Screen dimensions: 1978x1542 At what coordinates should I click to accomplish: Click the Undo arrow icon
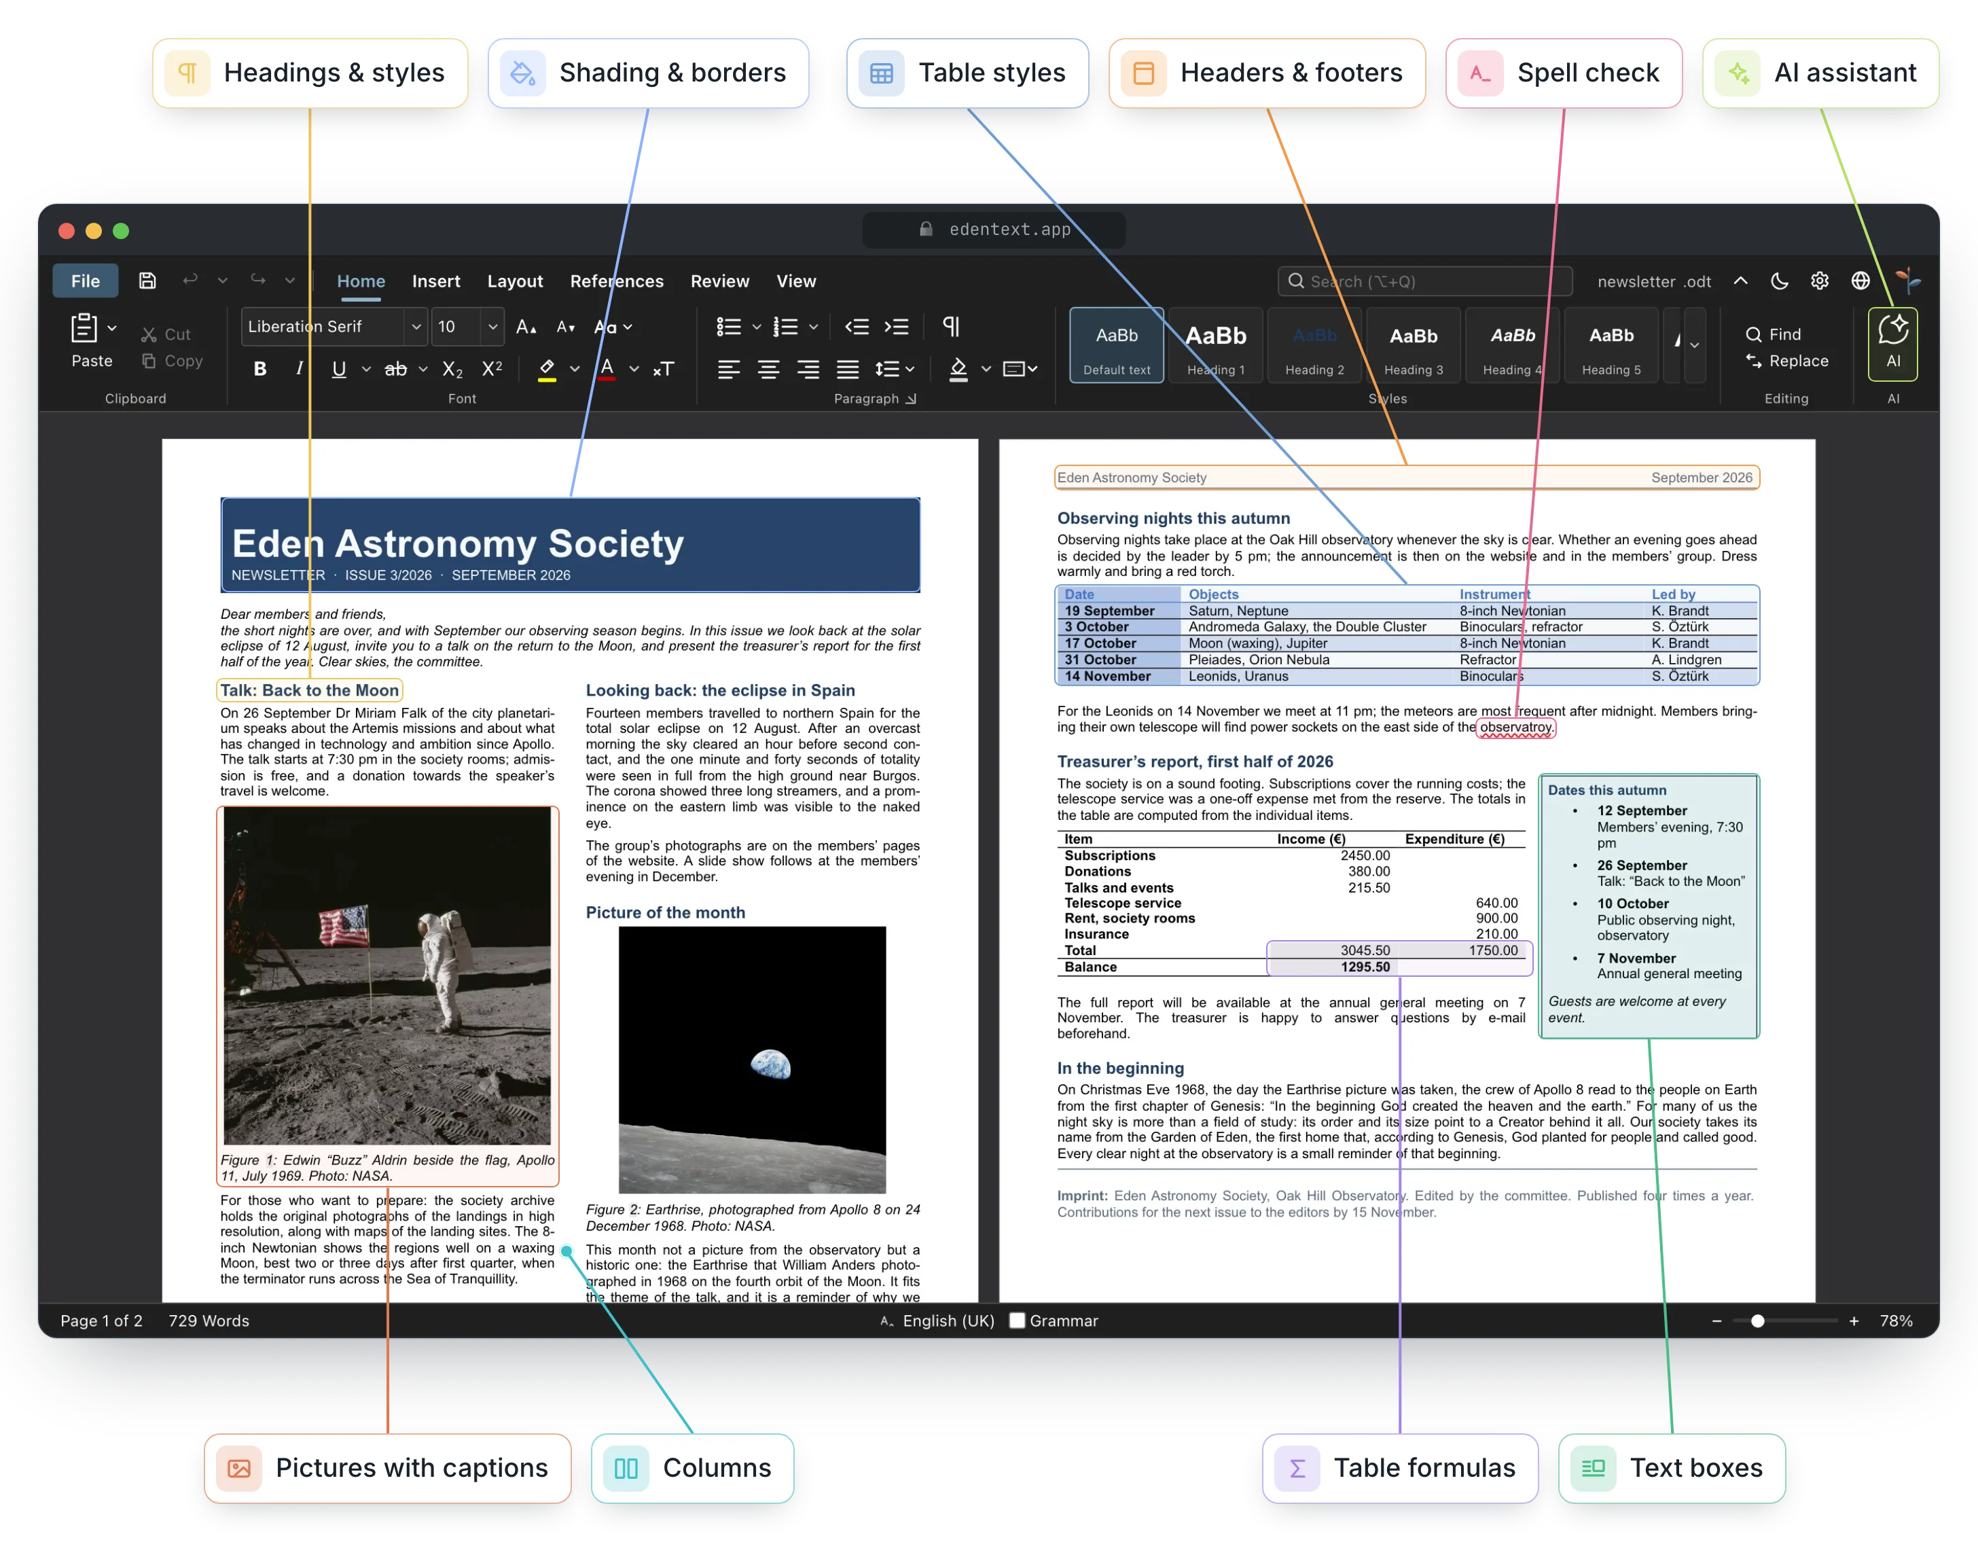(x=190, y=281)
